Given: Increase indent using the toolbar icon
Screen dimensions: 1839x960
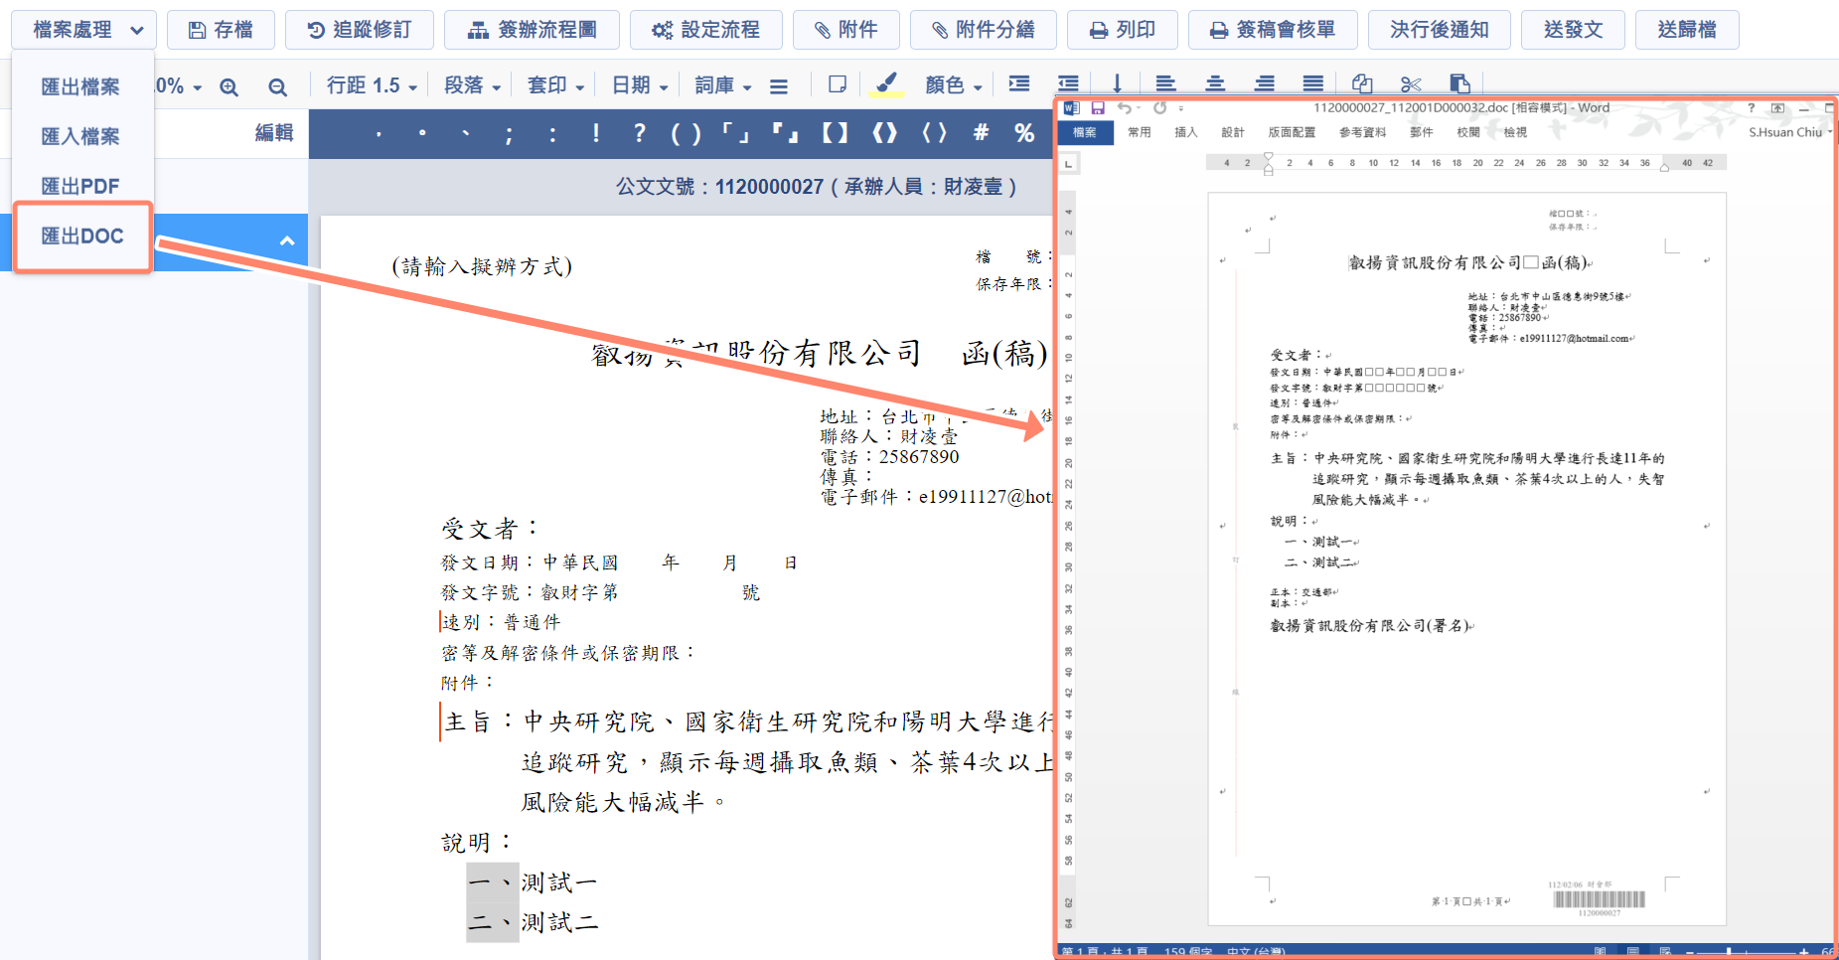Looking at the screenshot, I should [x=1019, y=84].
